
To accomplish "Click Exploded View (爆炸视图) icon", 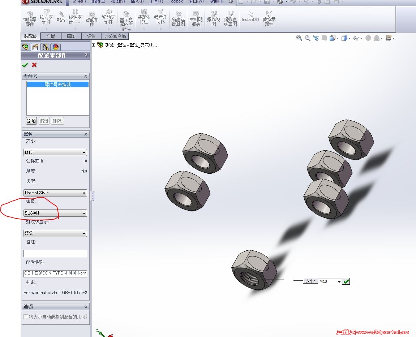I will [214, 18].
